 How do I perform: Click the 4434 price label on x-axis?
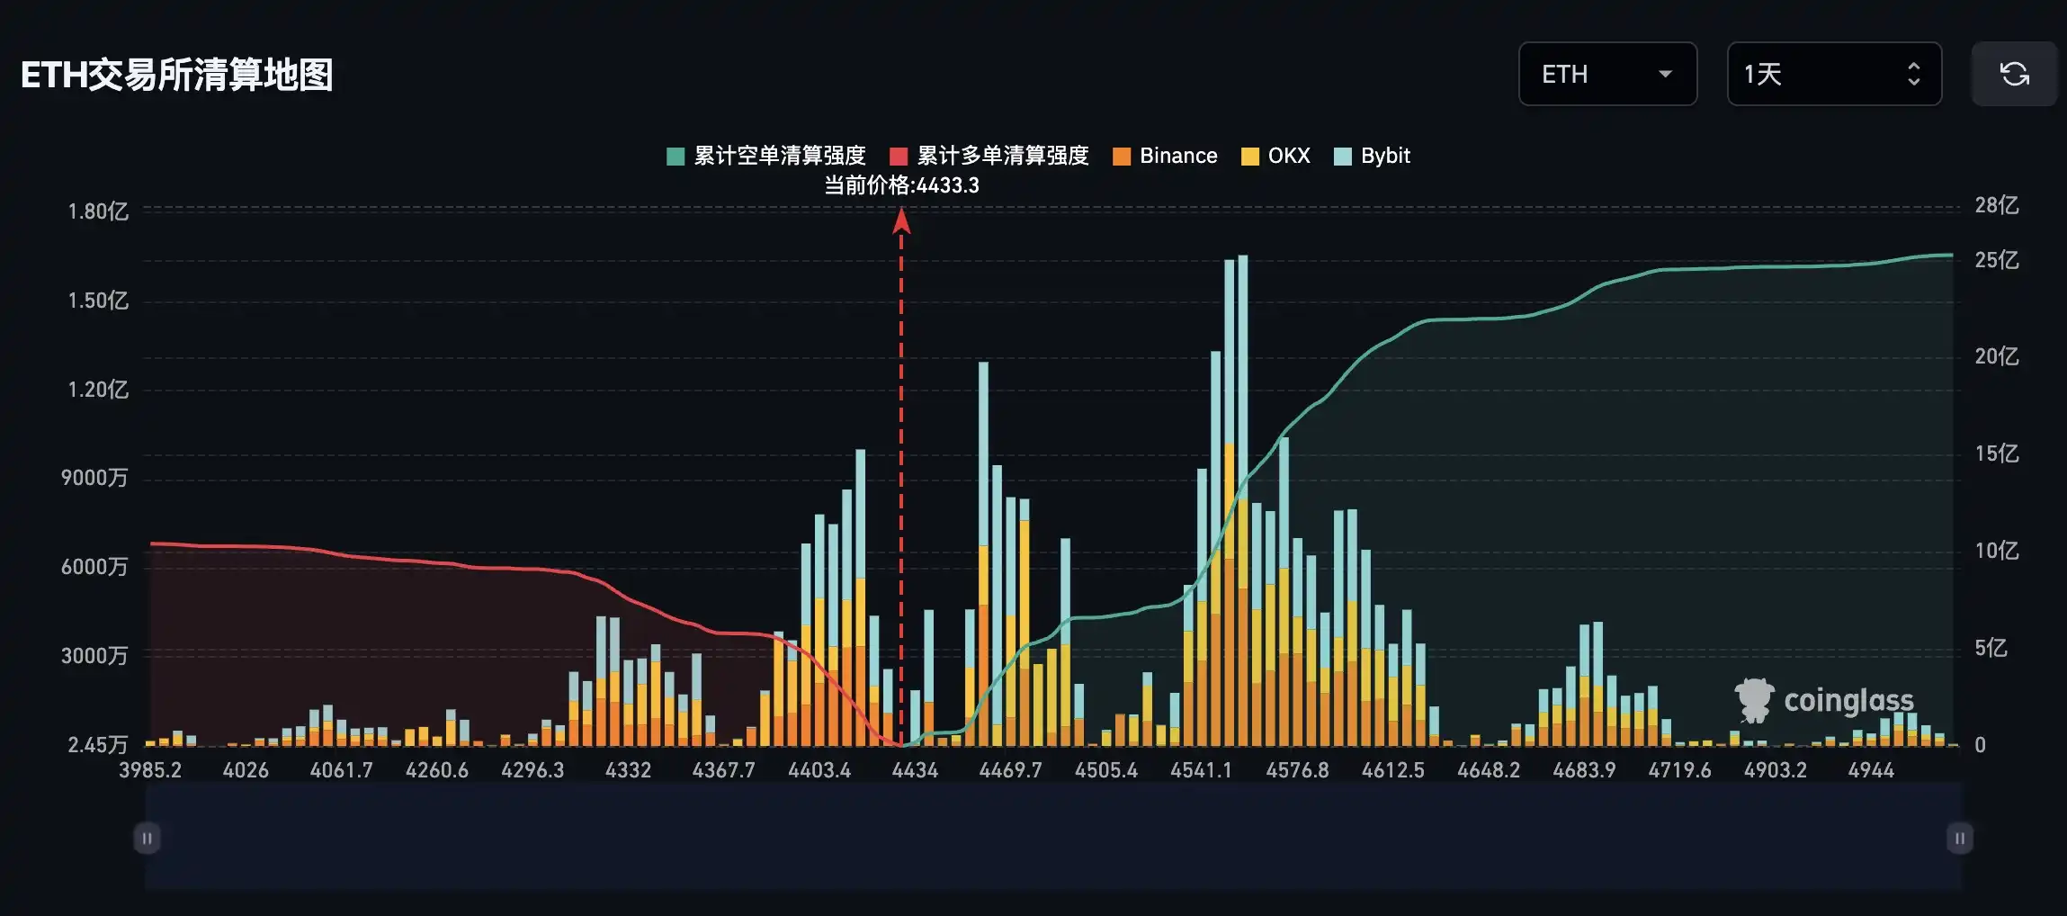click(x=914, y=770)
